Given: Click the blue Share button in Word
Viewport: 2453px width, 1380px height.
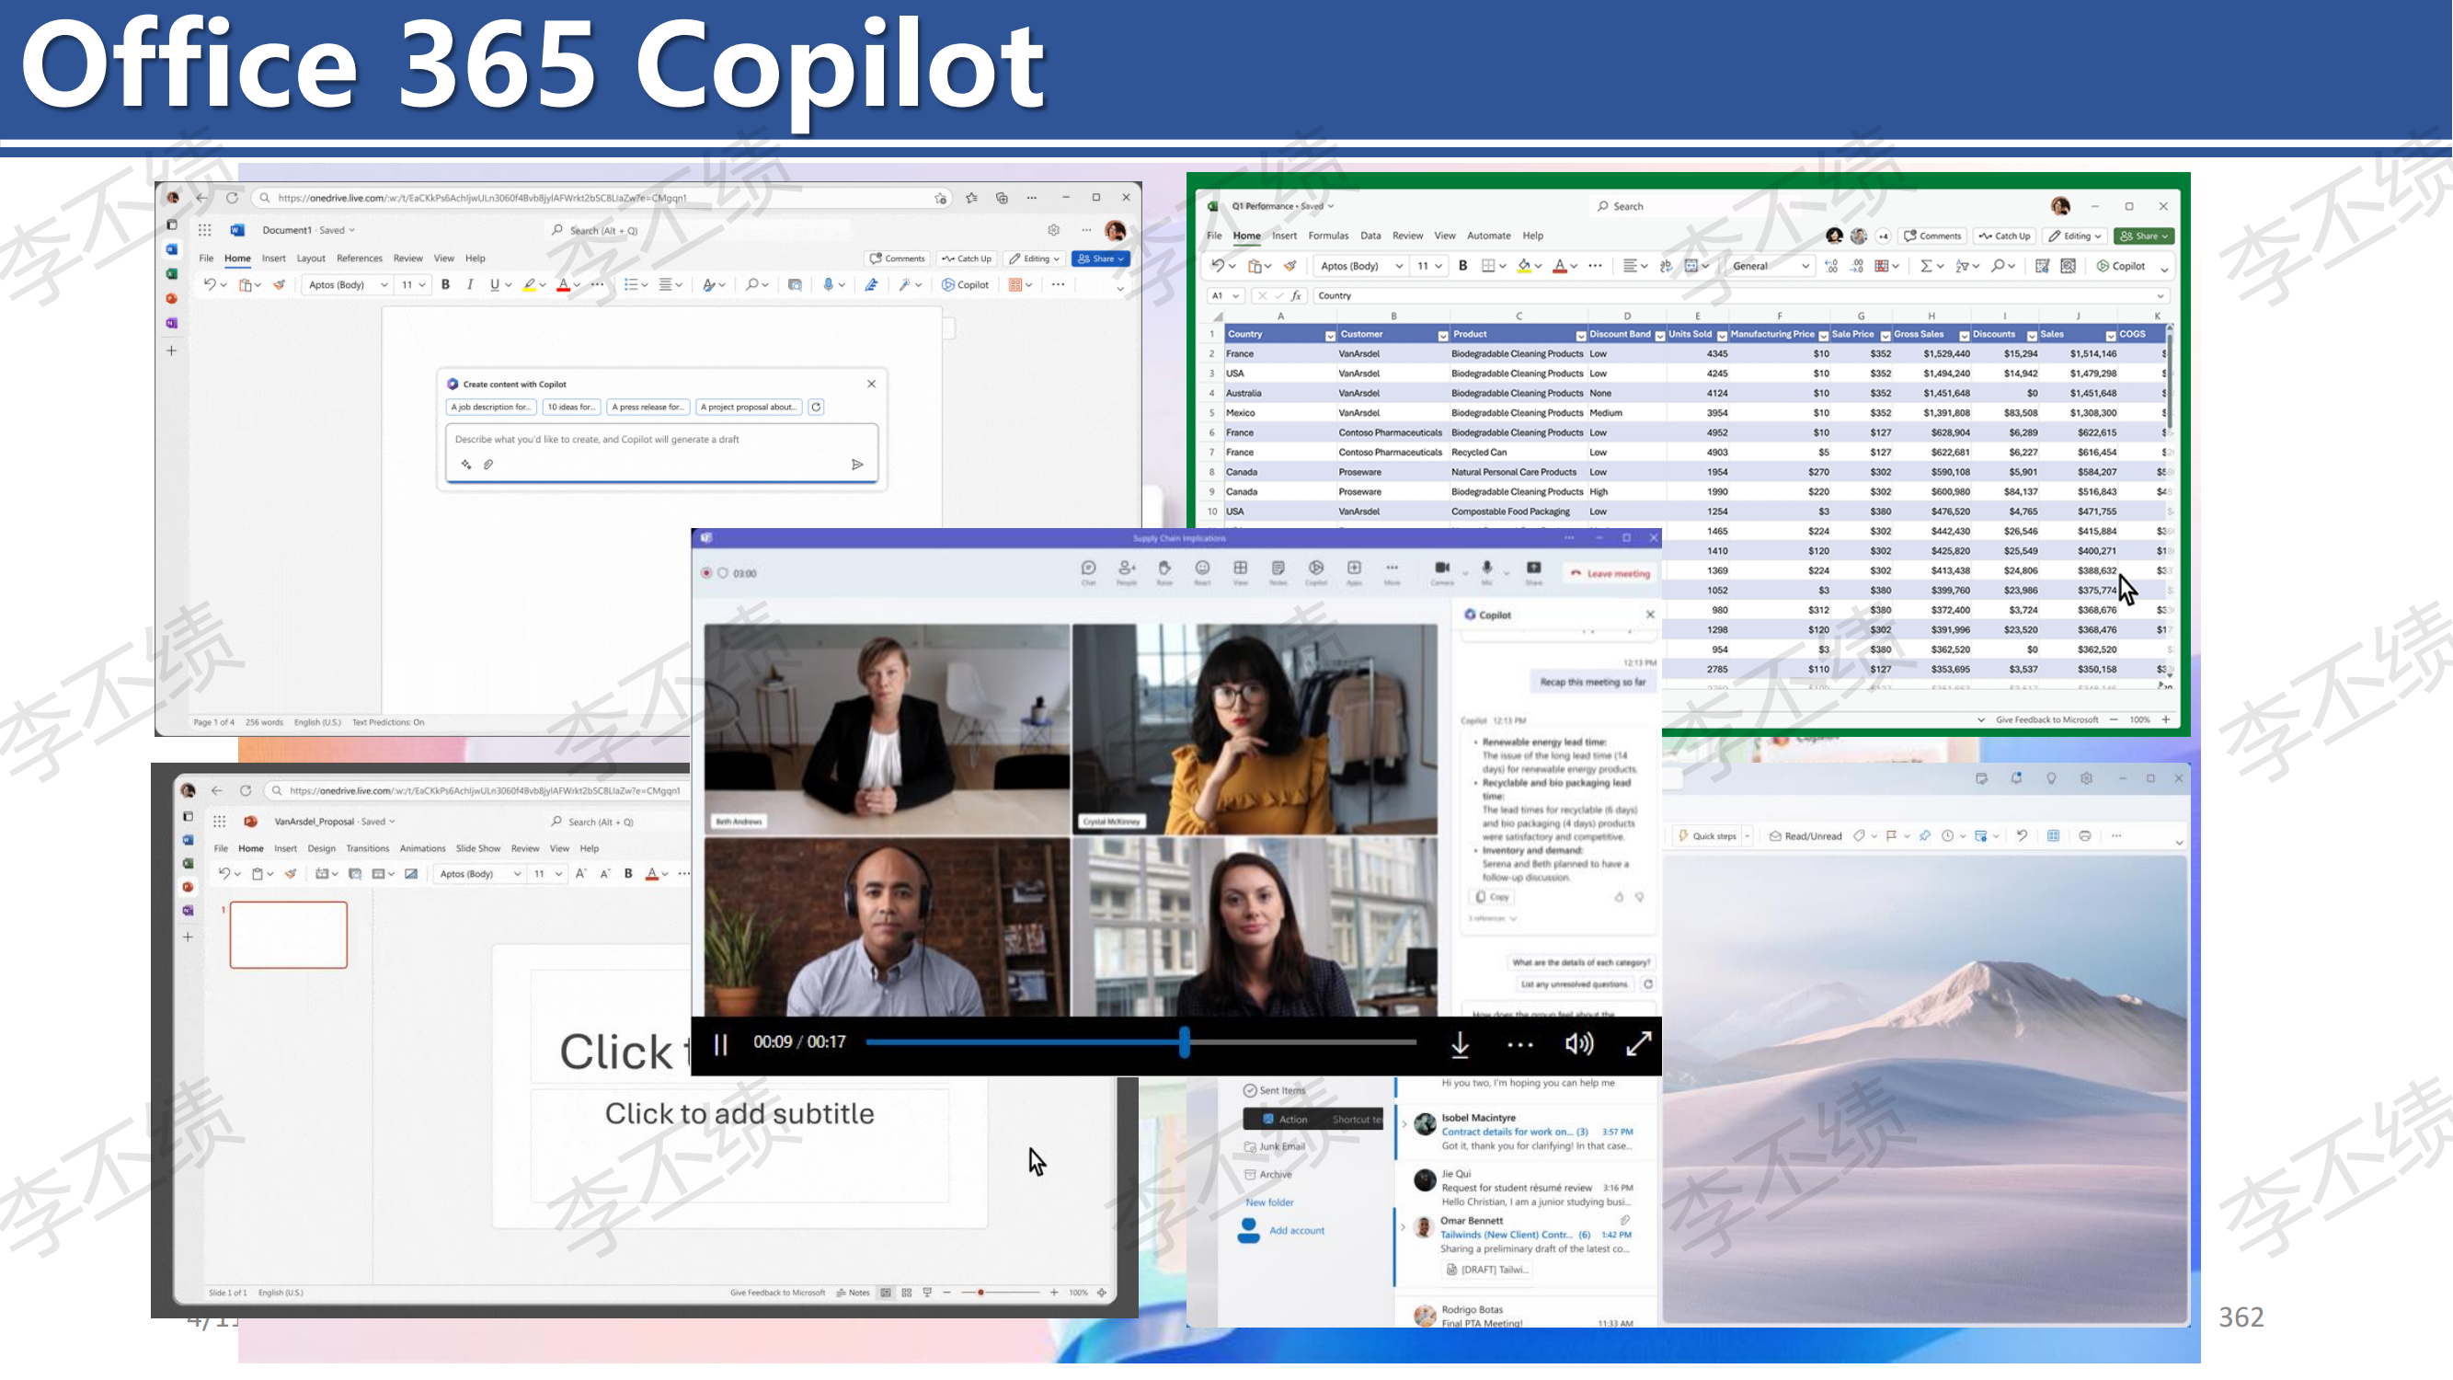Looking at the screenshot, I should click(x=1102, y=259).
